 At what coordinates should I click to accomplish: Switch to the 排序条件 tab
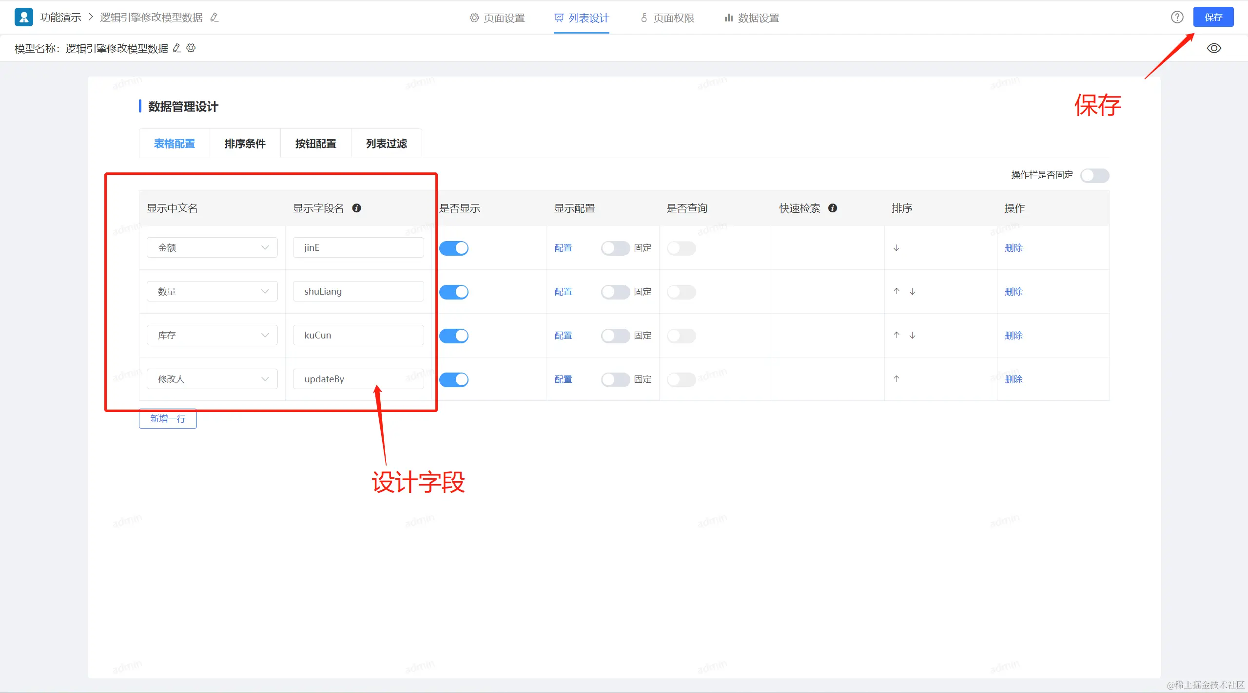click(x=245, y=144)
